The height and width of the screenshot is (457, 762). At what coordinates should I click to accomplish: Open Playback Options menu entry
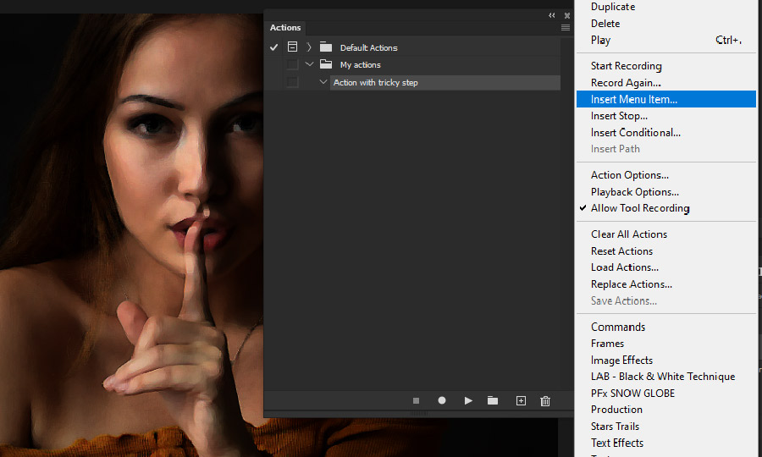pyautogui.click(x=634, y=192)
